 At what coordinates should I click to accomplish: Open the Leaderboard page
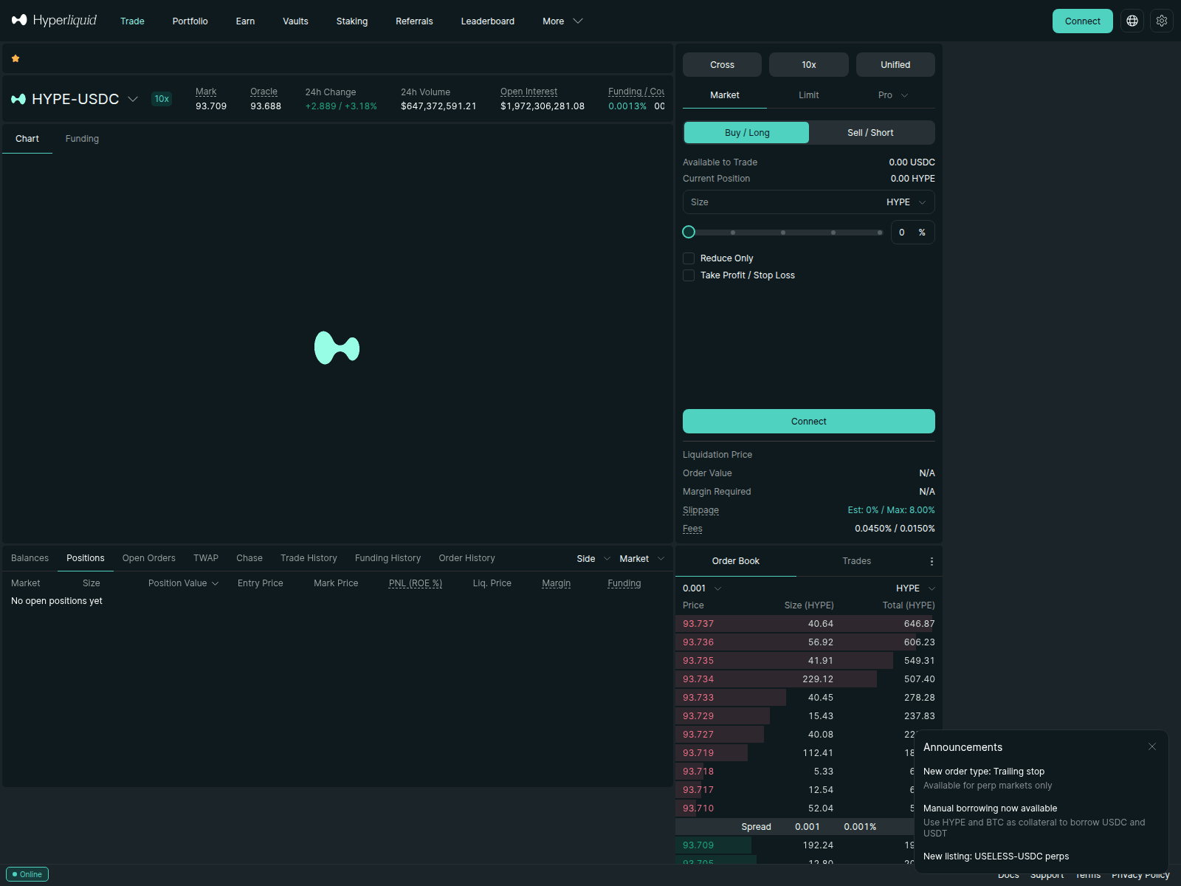(488, 21)
